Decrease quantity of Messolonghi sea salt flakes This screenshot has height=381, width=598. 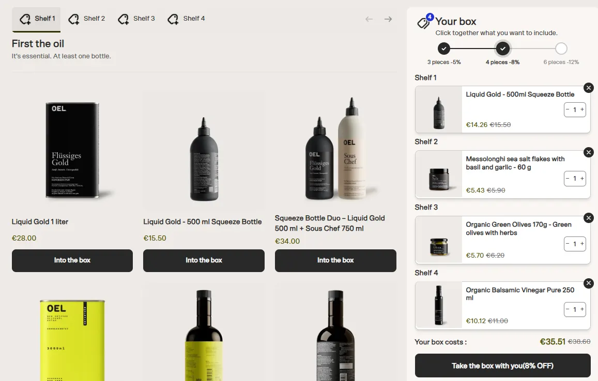[568, 178]
